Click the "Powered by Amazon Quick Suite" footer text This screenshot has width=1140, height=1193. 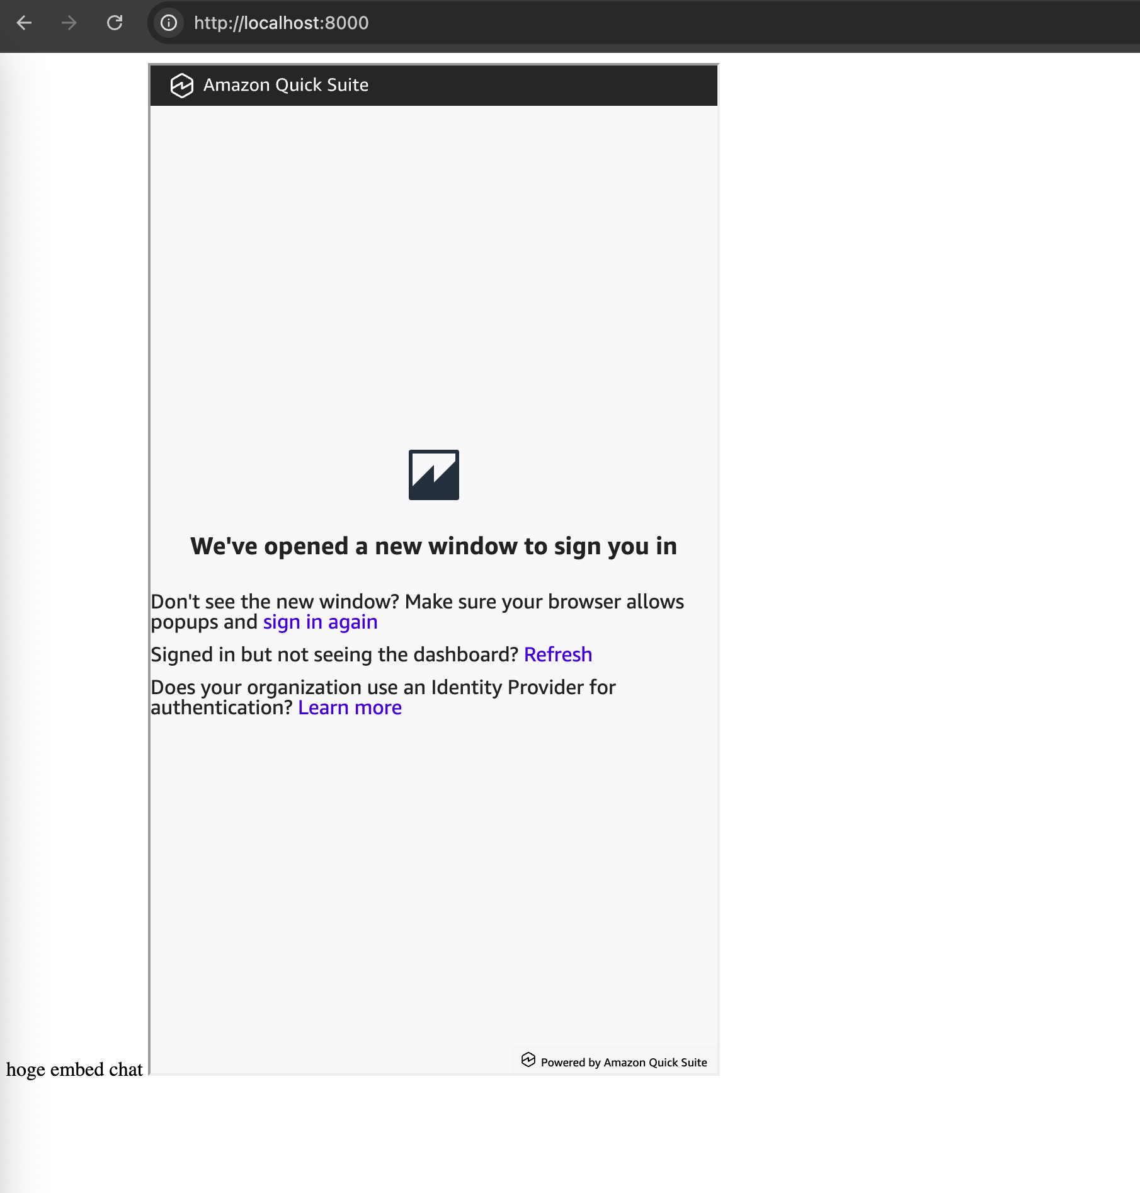(624, 1063)
